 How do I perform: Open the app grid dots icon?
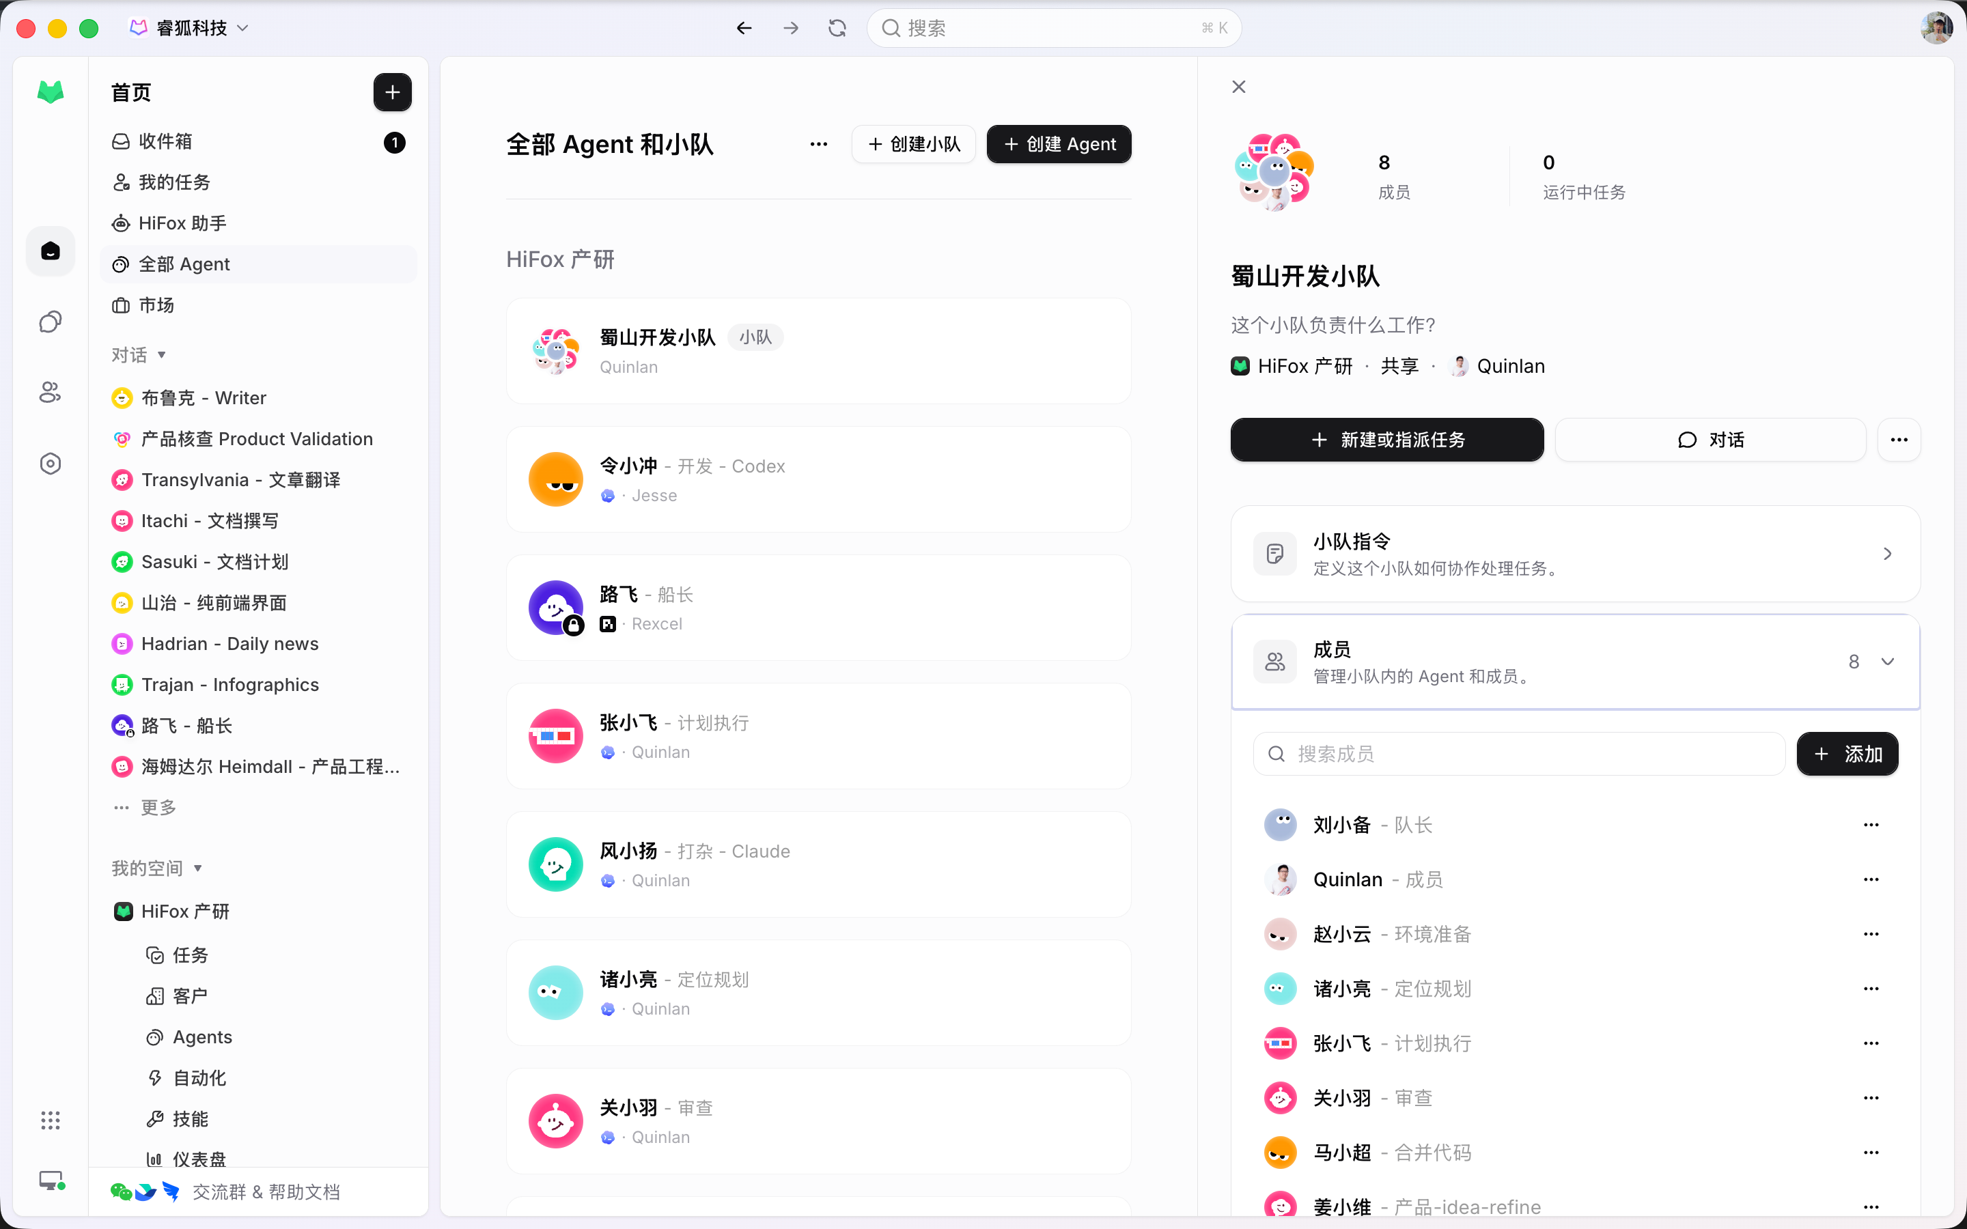(x=51, y=1120)
